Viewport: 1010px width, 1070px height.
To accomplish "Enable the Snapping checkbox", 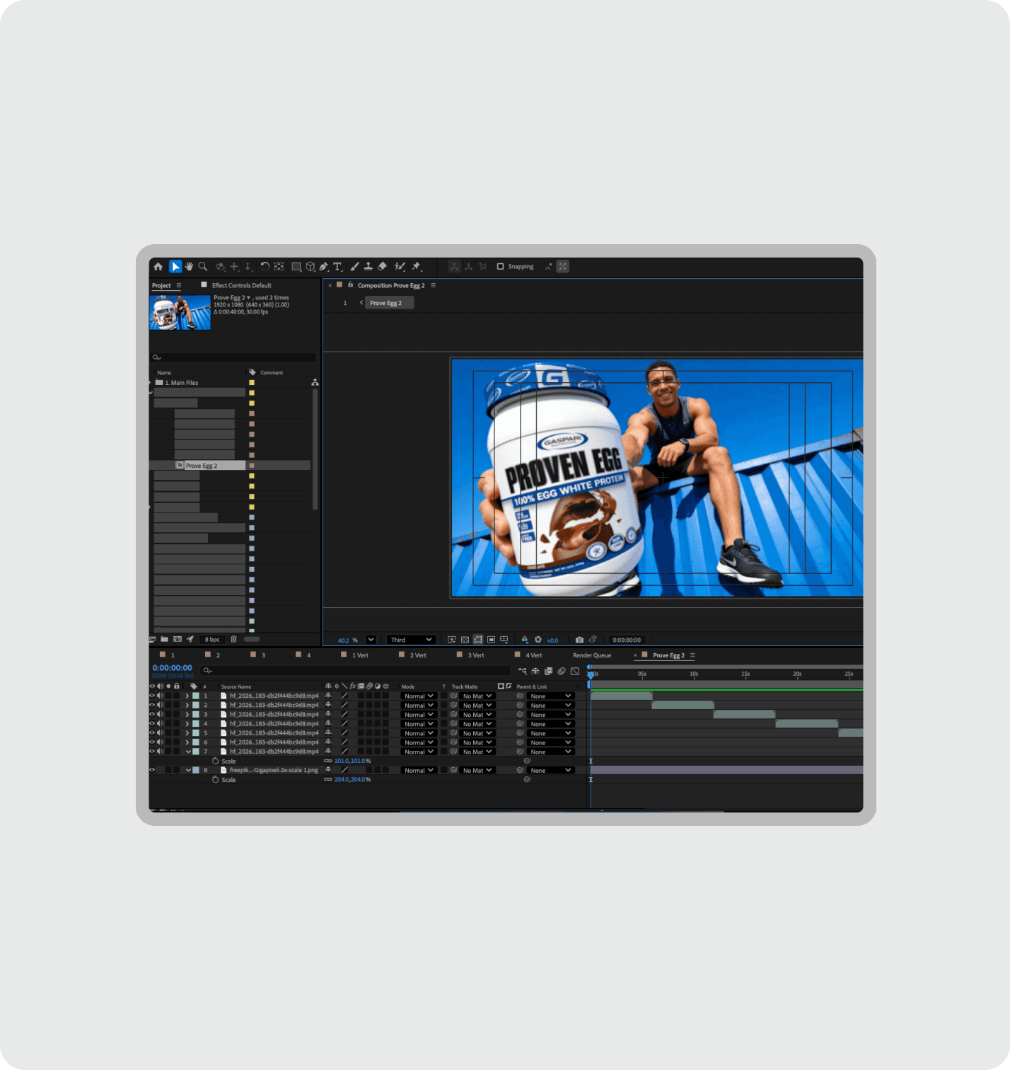I will point(500,267).
